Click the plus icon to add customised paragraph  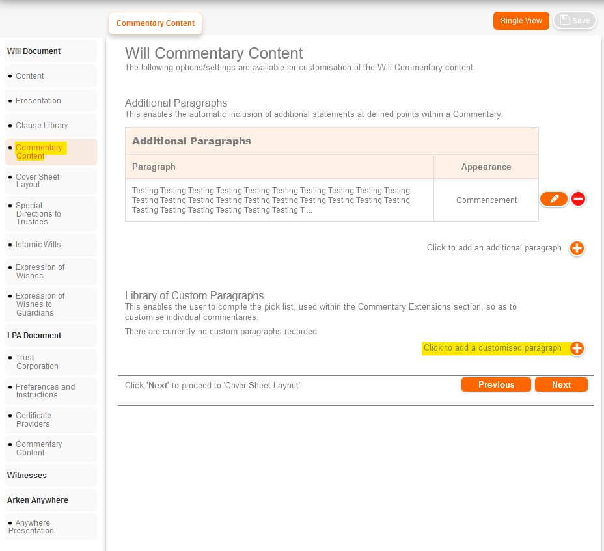pyautogui.click(x=577, y=349)
